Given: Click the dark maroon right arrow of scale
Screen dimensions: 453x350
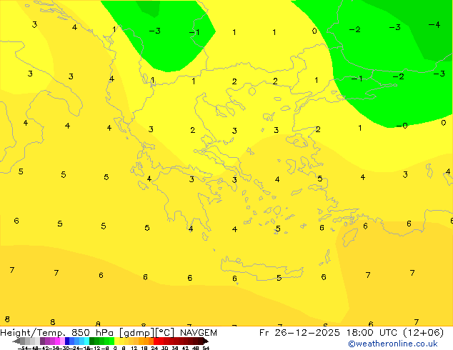Looking at the screenshot, I should click(x=206, y=341).
